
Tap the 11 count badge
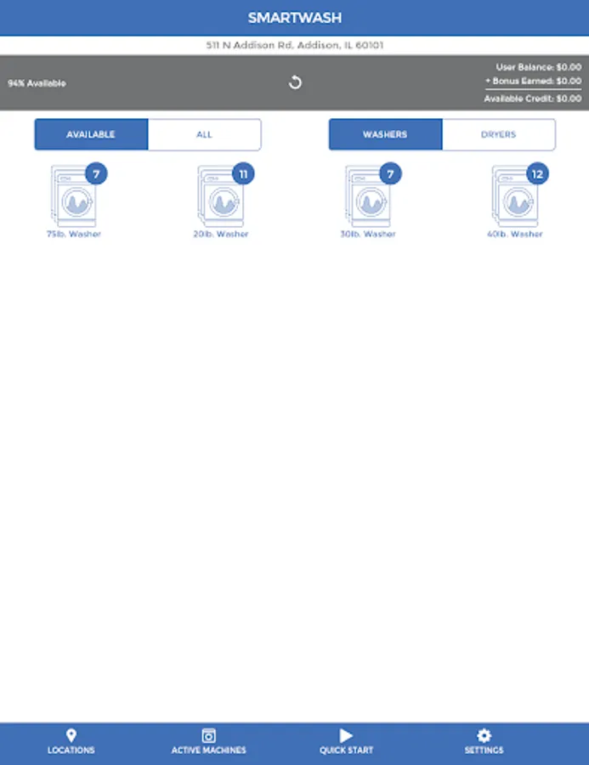tap(243, 173)
